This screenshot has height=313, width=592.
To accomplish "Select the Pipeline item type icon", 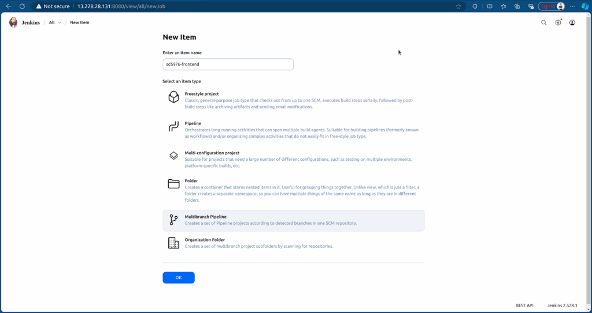I will [x=173, y=127].
